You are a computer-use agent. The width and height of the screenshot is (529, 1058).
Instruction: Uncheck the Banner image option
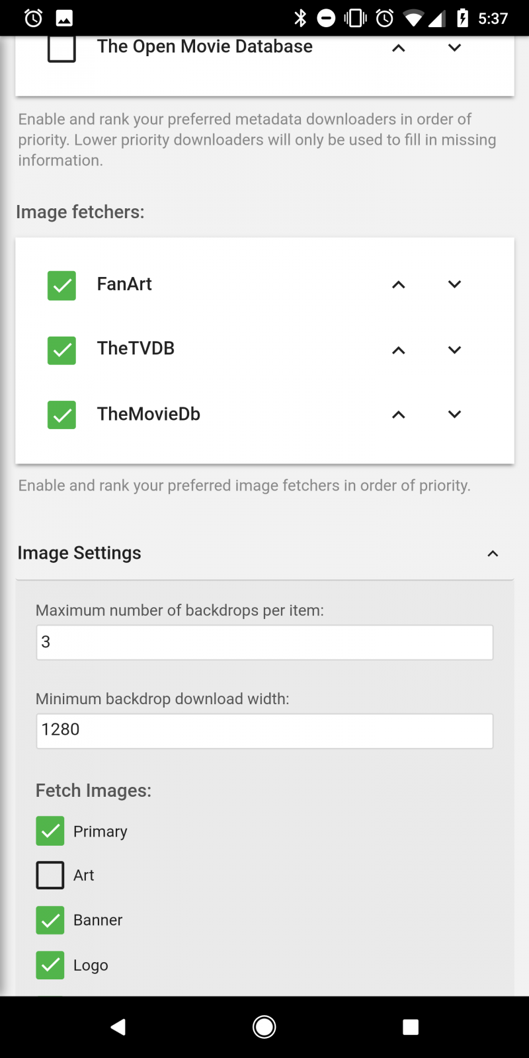50,920
